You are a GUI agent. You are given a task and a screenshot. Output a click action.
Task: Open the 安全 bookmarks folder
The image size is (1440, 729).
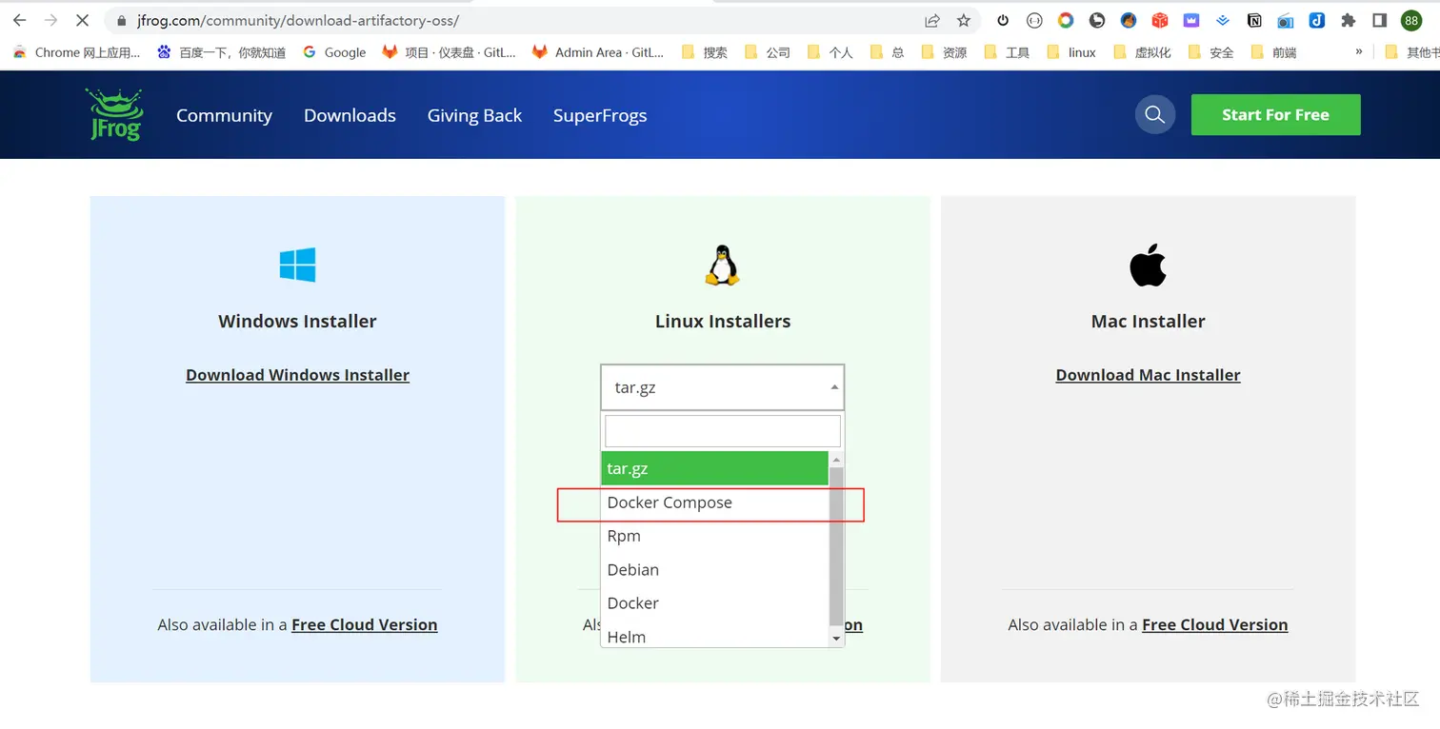click(1210, 52)
